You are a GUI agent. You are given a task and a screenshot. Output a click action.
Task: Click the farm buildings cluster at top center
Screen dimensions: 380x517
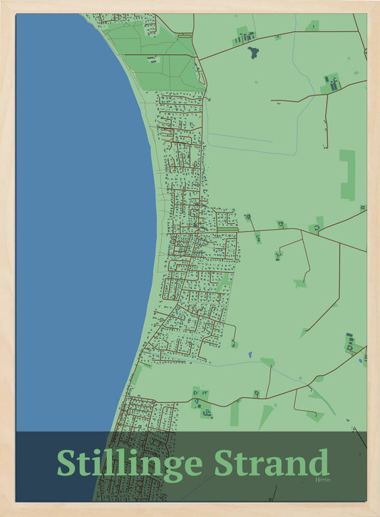tap(245, 36)
